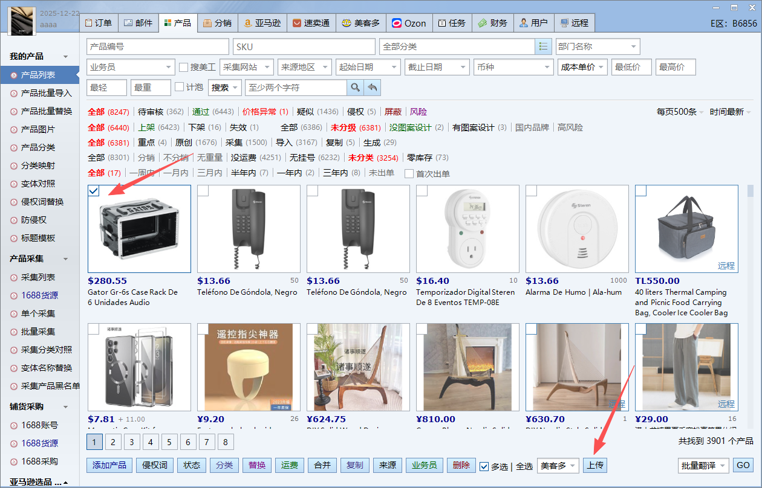
Task: Click the 产品编号 input field
Action: (x=157, y=47)
